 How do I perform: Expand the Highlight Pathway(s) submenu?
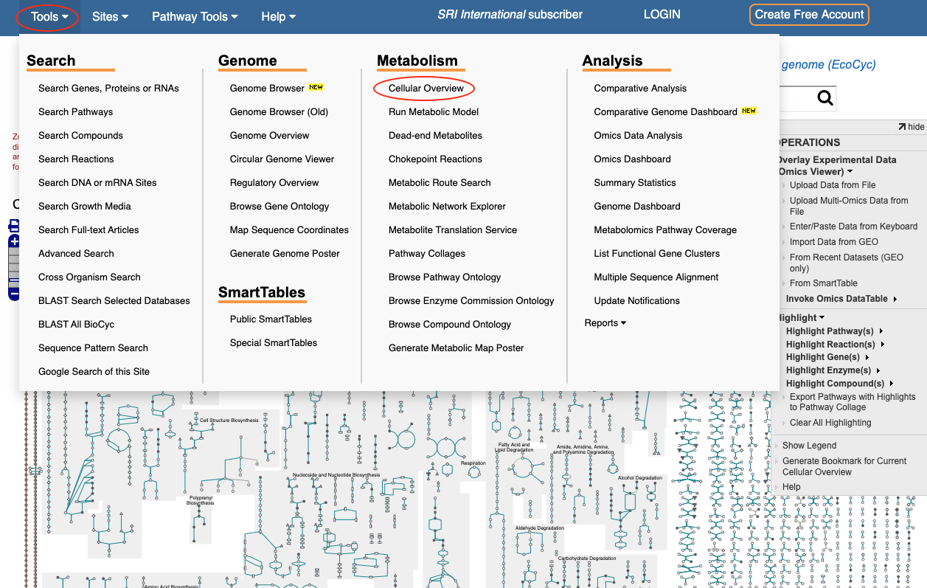[881, 331]
